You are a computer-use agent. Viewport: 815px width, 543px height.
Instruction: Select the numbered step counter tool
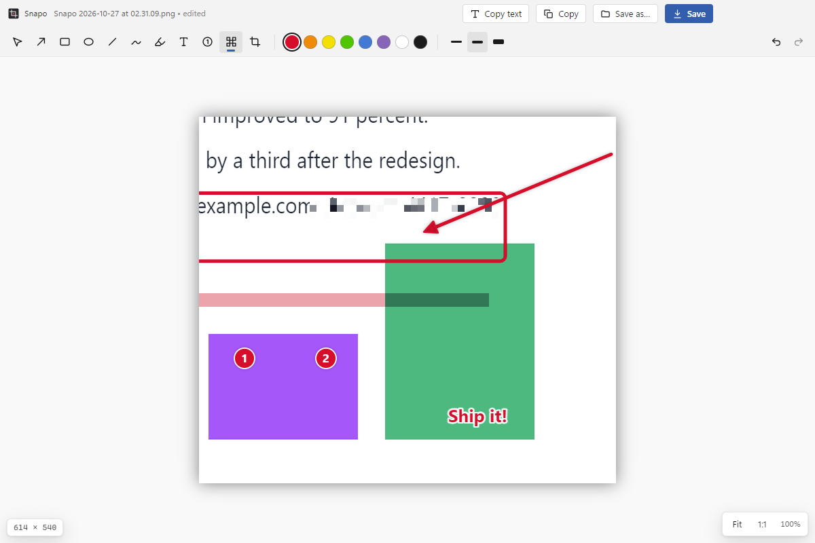click(x=208, y=42)
